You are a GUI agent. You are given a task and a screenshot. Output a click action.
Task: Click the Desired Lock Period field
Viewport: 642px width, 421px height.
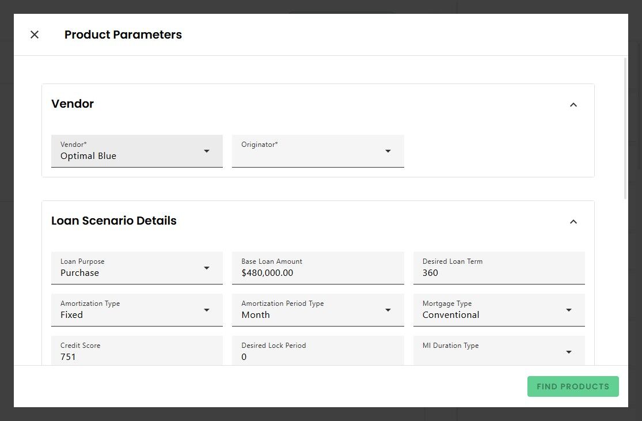[318, 351]
